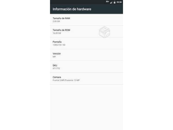Image resolution: width=173 pixels, height=130 pixels.
Task: Tap the 1280x720 HD resolution text
Action: [x=59, y=45]
